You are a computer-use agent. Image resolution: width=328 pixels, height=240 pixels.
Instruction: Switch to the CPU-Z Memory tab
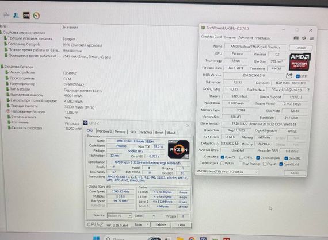tap(120, 131)
